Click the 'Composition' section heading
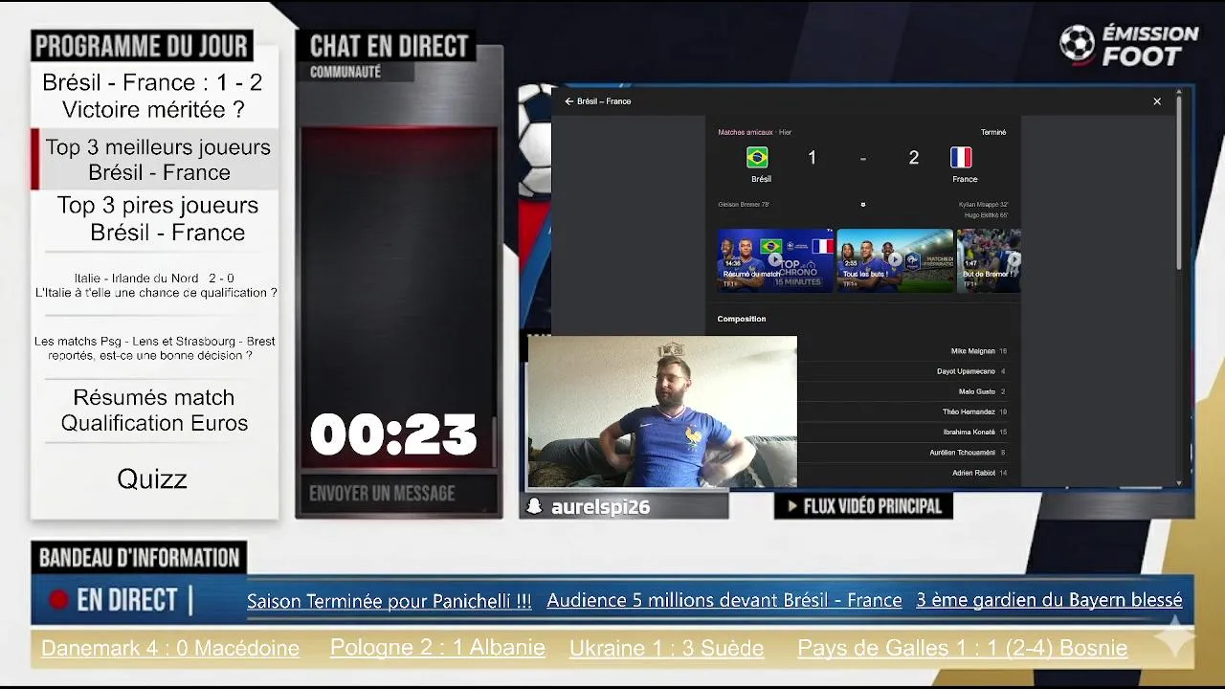 pos(742,319)
